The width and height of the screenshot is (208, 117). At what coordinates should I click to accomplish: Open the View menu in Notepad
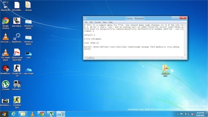tap(105, 22)
